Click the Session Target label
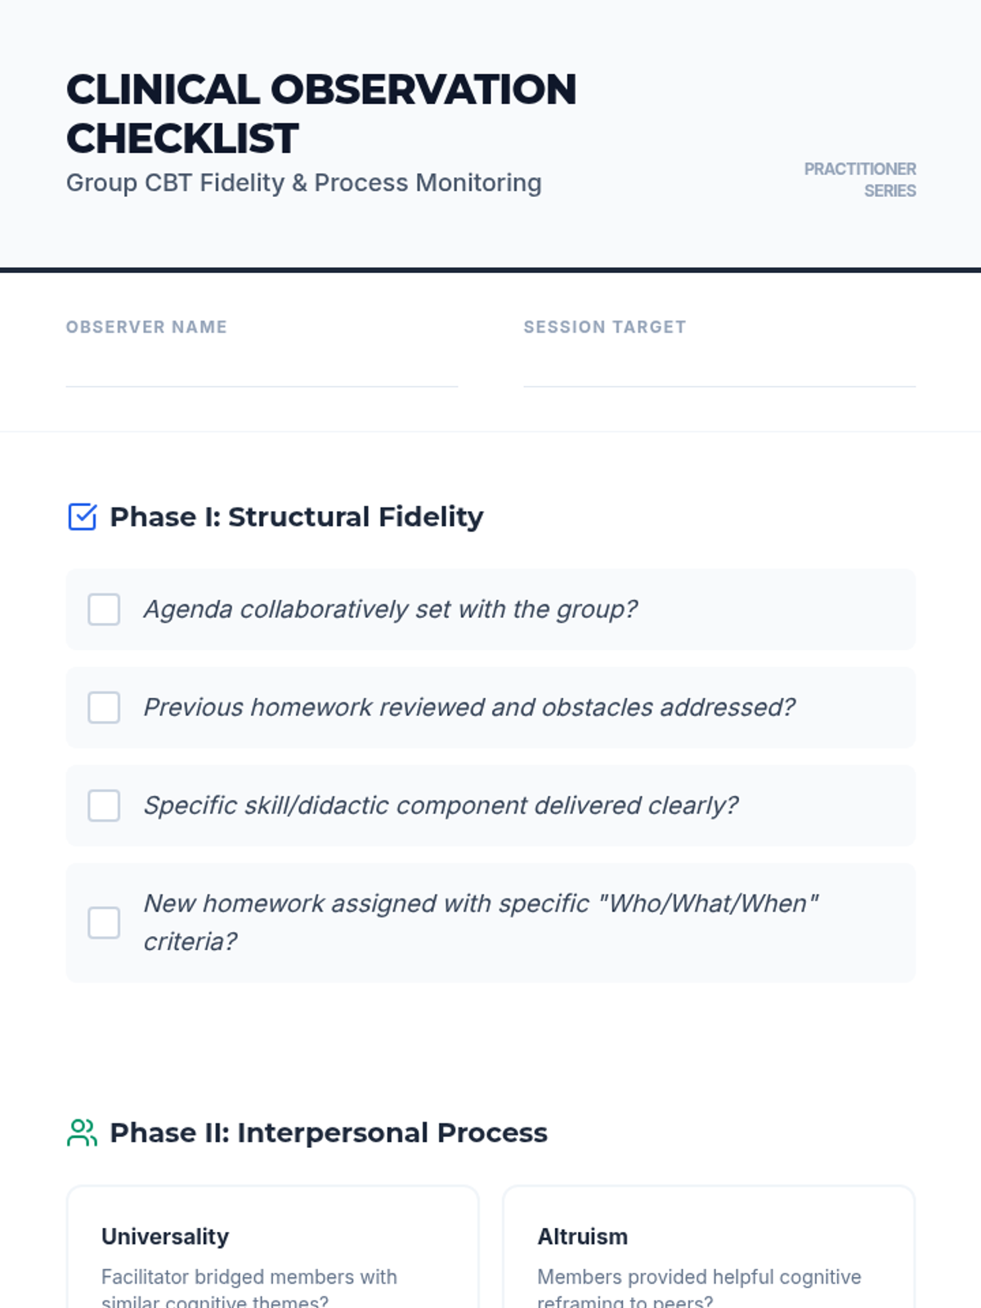Image resolution: width=981 pixels, height=1308 pixels. (605, 327)
